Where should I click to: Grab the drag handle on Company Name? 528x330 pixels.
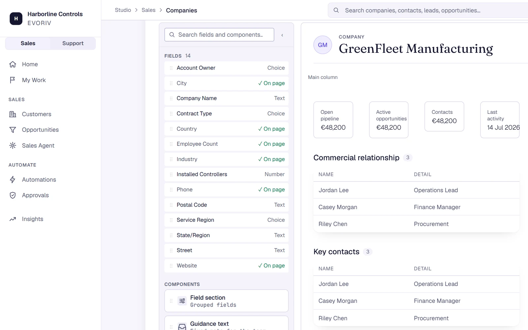click(171, 98)
